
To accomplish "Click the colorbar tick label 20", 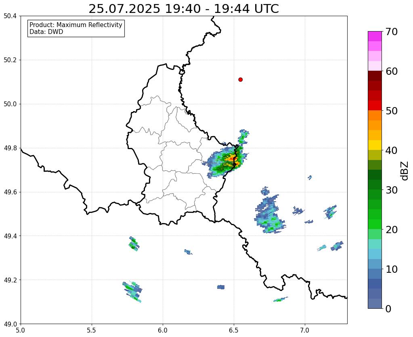I will click(392, 230).
